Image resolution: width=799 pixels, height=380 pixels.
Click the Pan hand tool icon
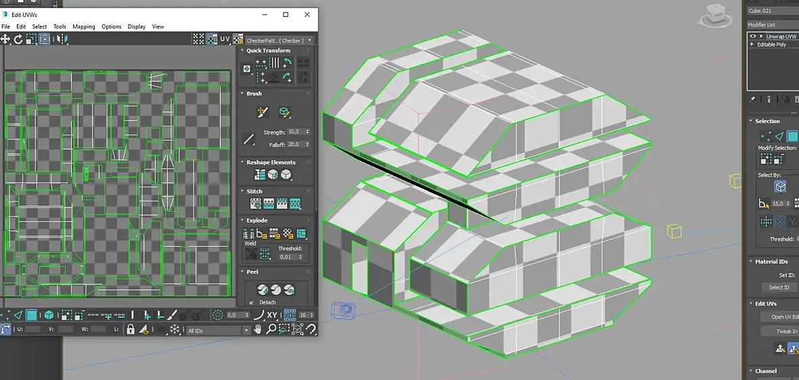259,330
